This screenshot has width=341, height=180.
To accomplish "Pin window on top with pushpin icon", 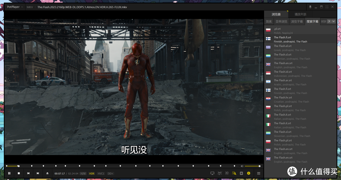I will tap(310, 7).
